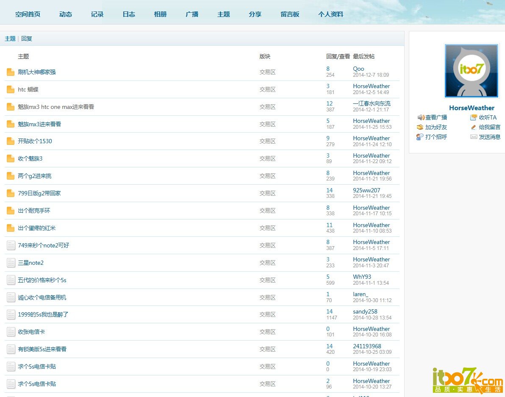Click speaker icon for 查看广播
The width and height of the screenshot is (505, 397).
click(x=421, y=117)
